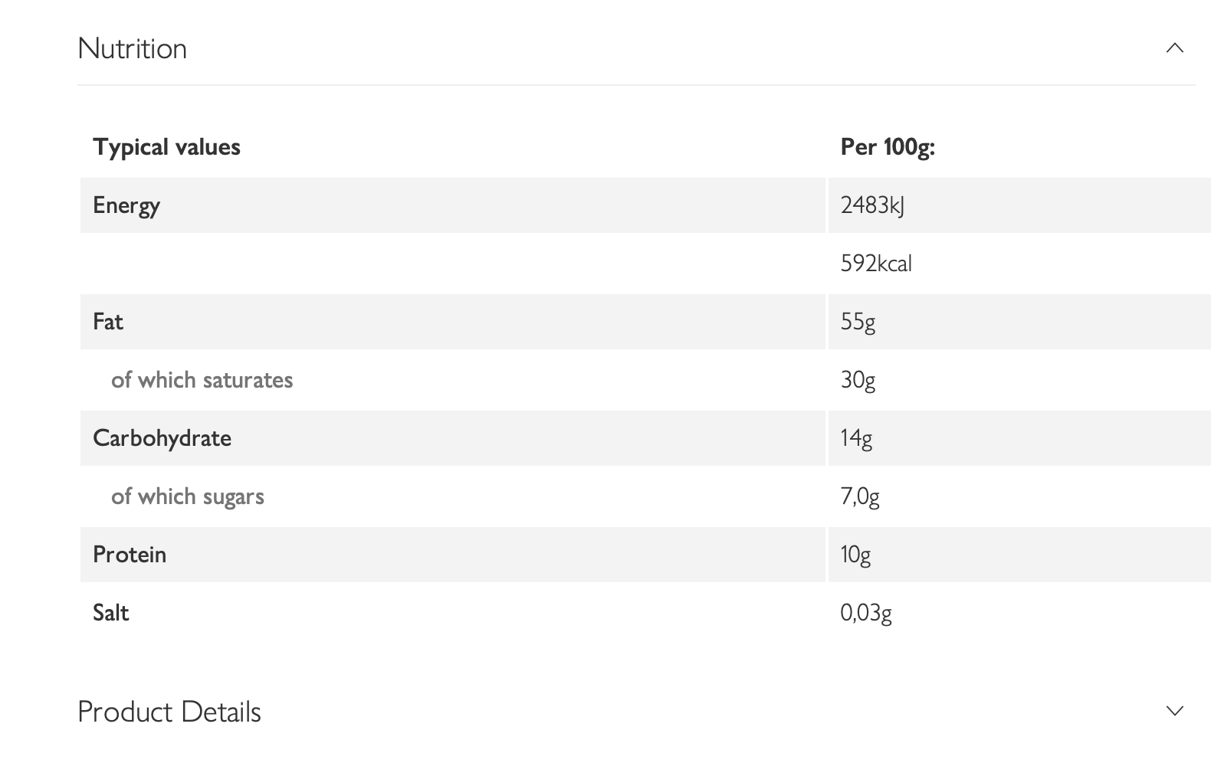Viewport: 1211px width, 763px height.
Task: Click the 10g protein value
Action: click(x=855, y=555)
